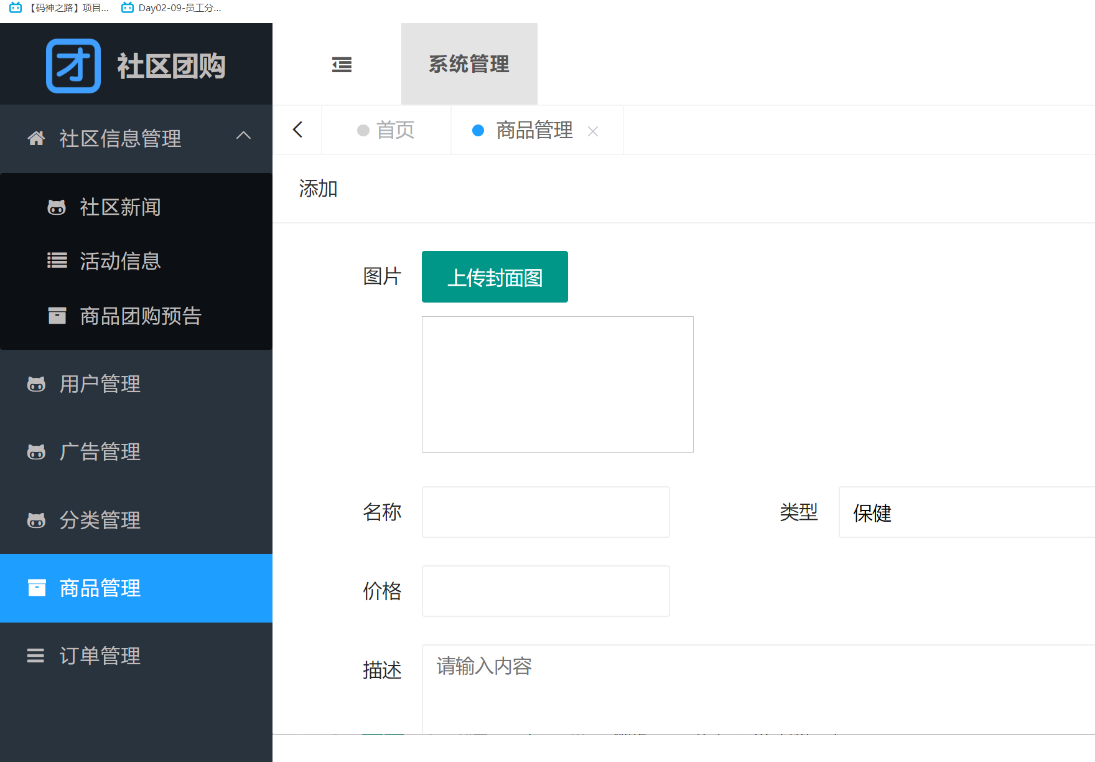This screenshot has height=762, width=1095.
Task: Click the 描述 textarea with 请输入内容
Action: pyautogui.click(x=758, y=689)
